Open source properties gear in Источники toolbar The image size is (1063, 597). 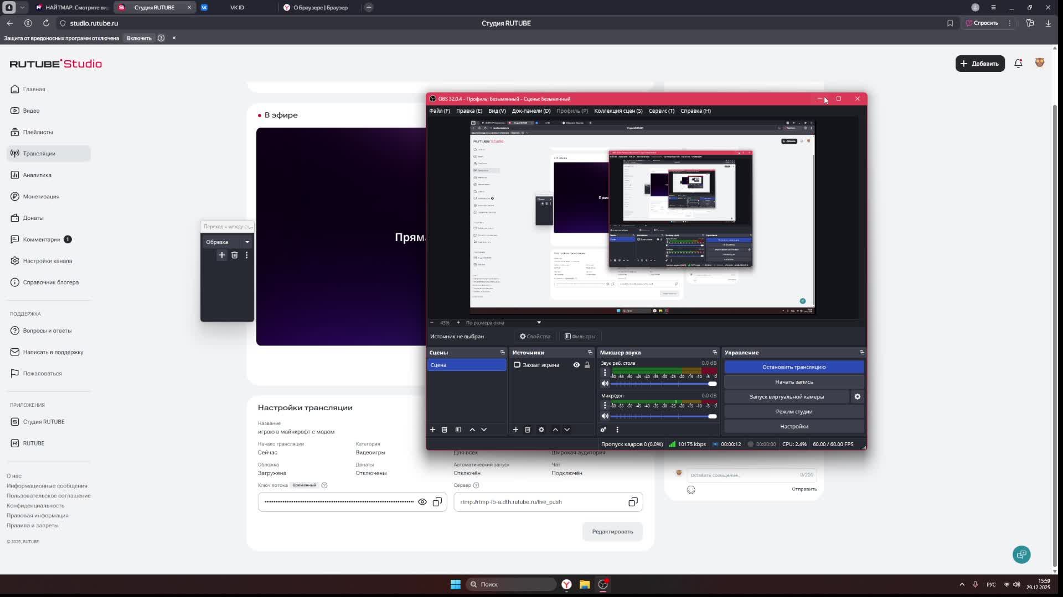pos(541,430)
